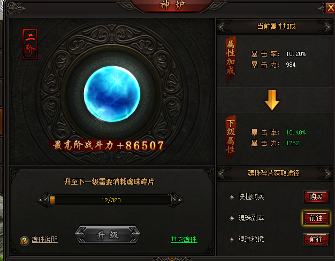Viewport: 335px width, 261px height.
Task: Open the 魂珠说明 link
Action: click(x=45, y=240)
